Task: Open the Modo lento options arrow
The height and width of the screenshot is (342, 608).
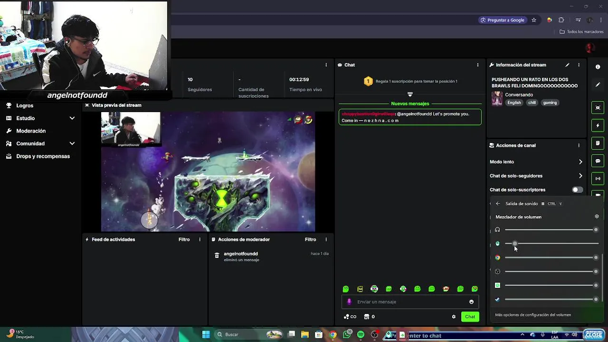Action: (580, 162)
